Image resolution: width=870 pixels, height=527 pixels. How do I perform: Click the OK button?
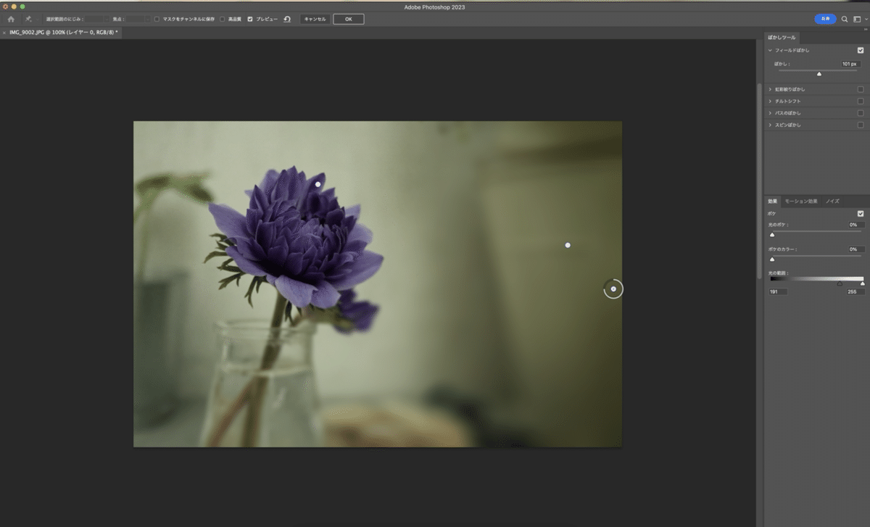[349, 19]
